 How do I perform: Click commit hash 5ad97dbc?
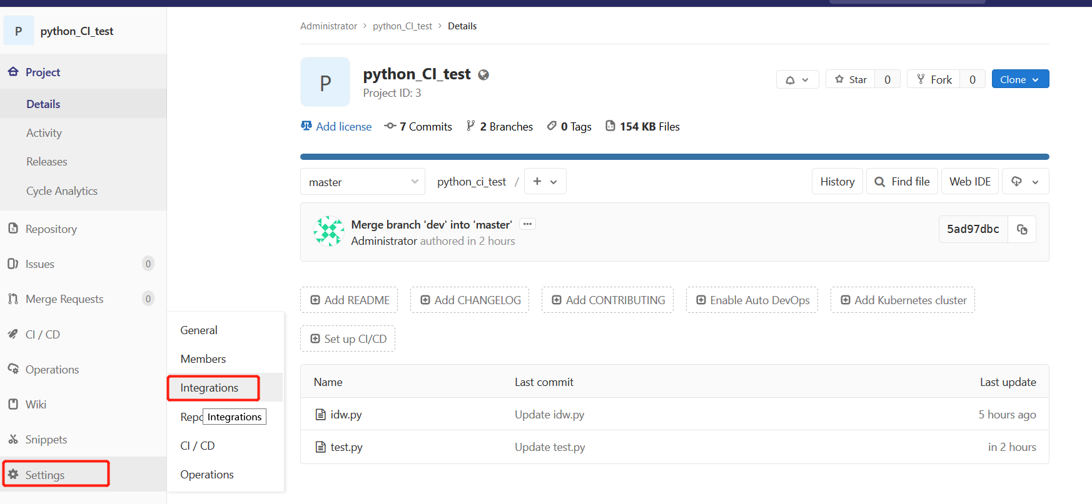point(973,229)
